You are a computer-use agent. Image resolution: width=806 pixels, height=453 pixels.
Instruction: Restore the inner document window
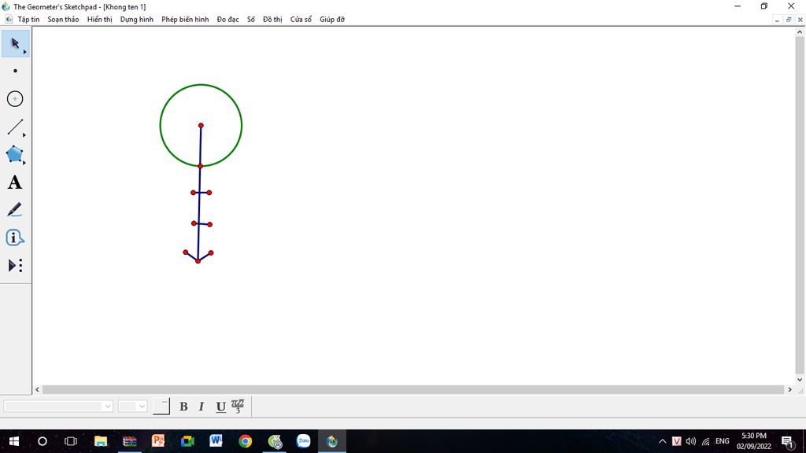(789, 20)
